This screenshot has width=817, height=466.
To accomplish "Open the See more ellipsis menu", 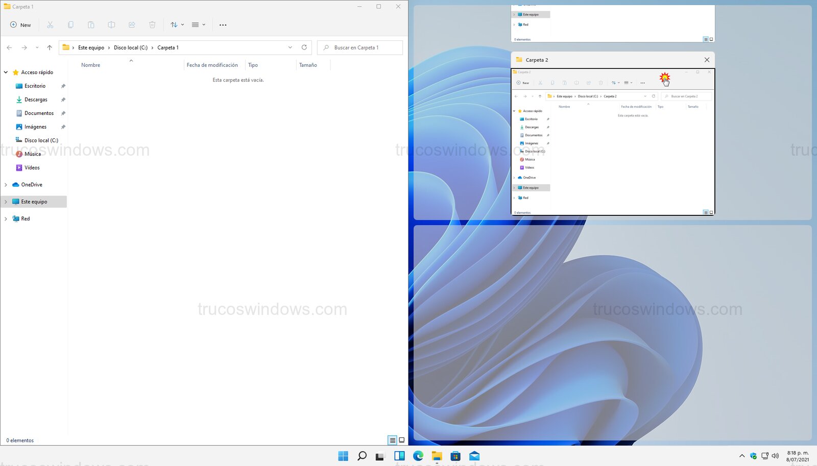I will tap(223, 25).
